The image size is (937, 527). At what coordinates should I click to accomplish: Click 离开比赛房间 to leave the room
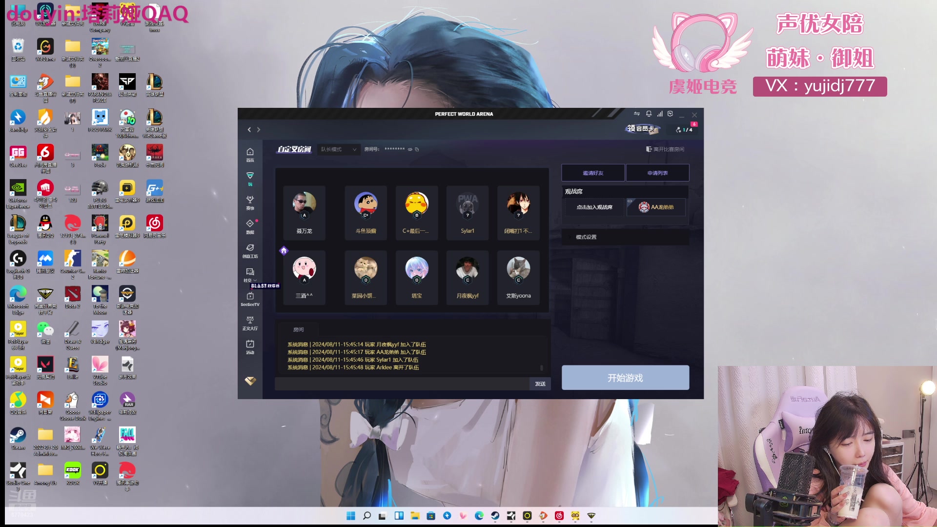[x=665, y=149]
